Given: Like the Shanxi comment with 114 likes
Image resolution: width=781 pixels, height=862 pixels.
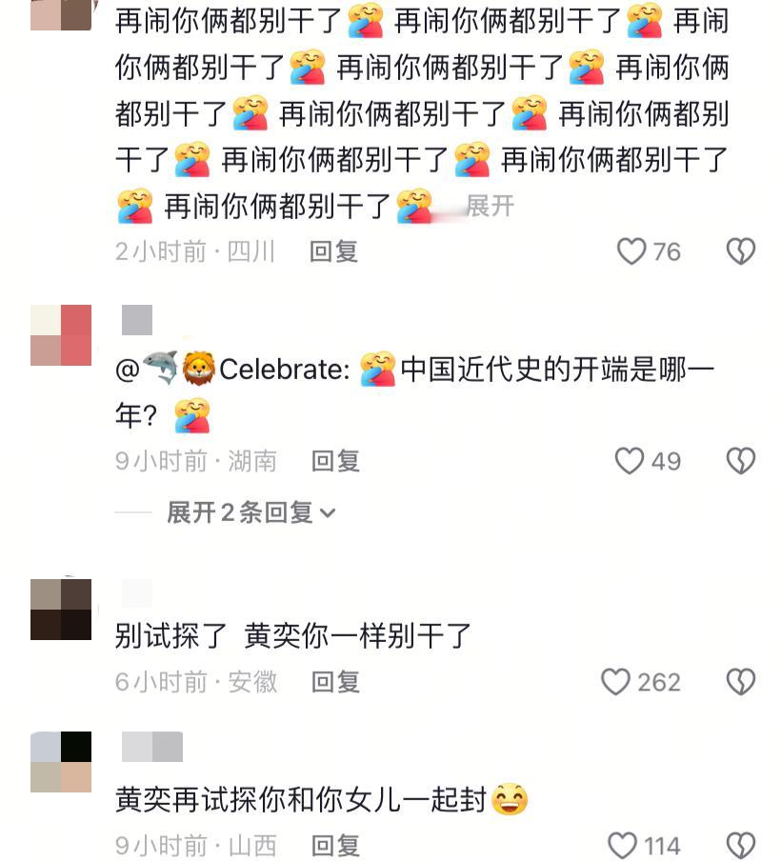Looking at the screenshot, I should (622, 846).
